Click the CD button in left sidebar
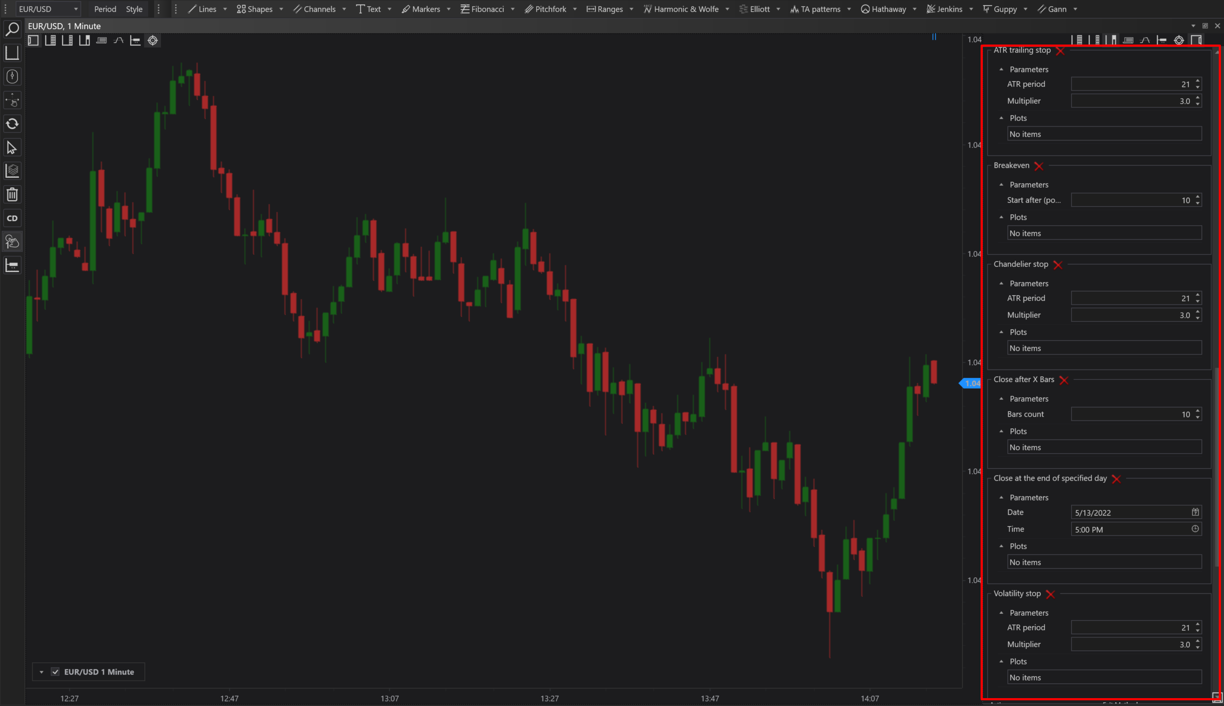Screen dimensions: 1224x706 (x=12, y=218)
